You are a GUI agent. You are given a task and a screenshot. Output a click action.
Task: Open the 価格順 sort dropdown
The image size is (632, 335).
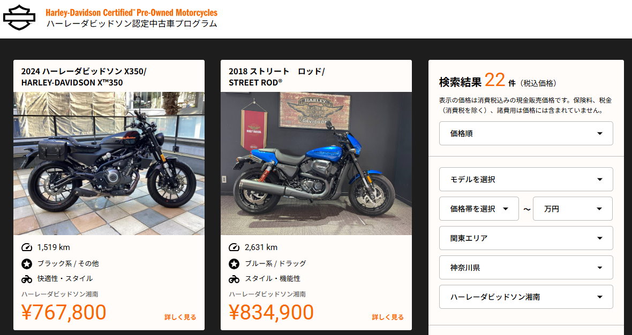click(526, 134)
